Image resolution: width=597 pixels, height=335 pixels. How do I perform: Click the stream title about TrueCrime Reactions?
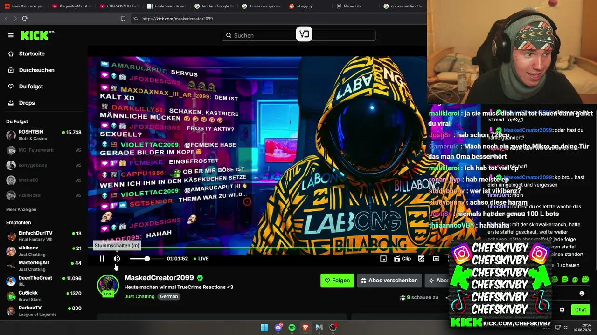click(x=179, y=287)
